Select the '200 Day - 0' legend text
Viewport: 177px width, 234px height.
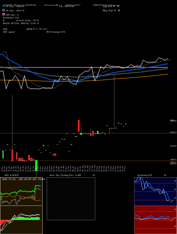(x=12, y=15)
